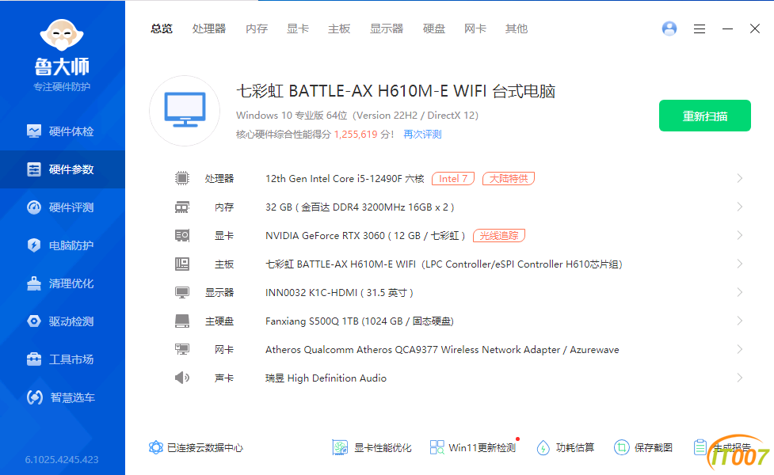774x475 pixels.
Task: Open 硬件评测 benchmark section
Action: [63, 207]
